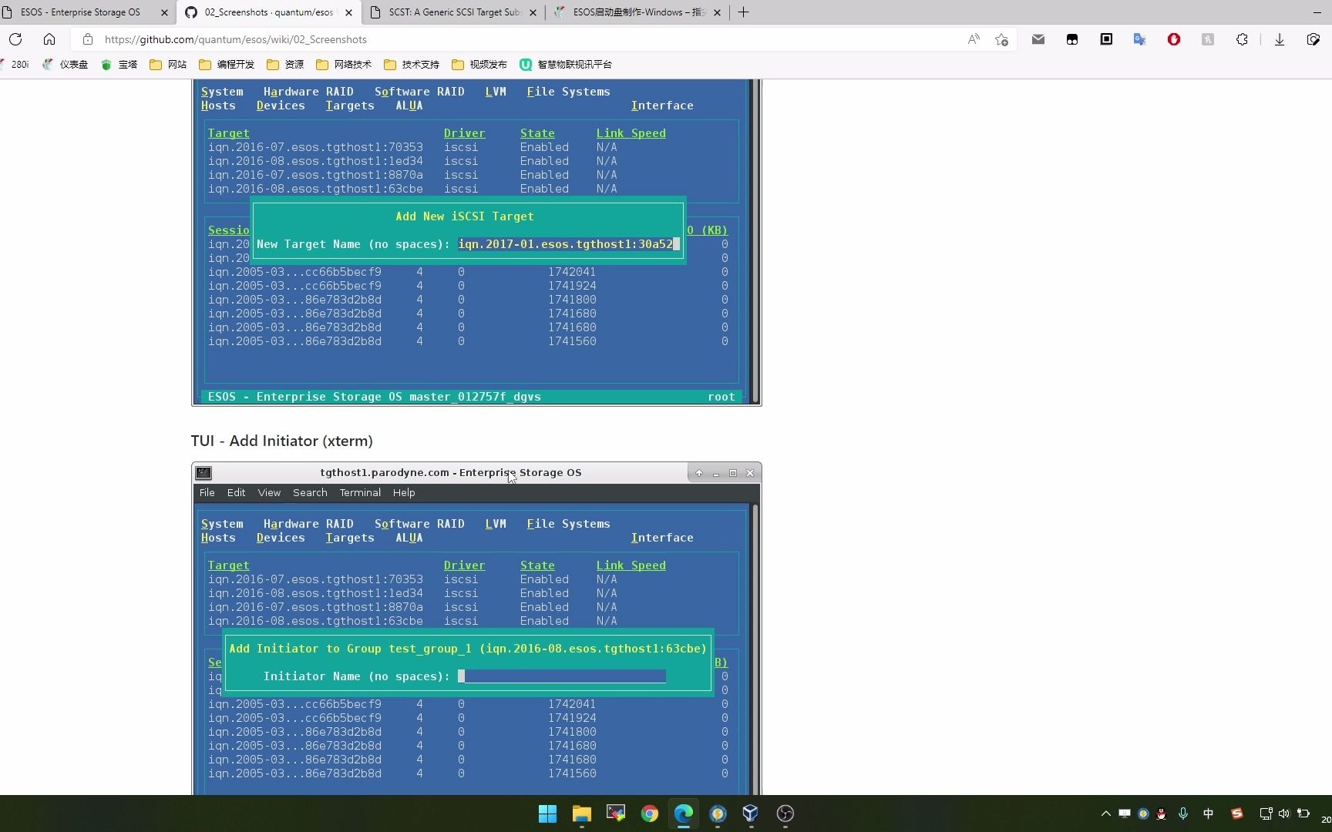The image size is (1332, 832).
Task: Click the black square-frame extension icon
Action: tap(1106, 39)
